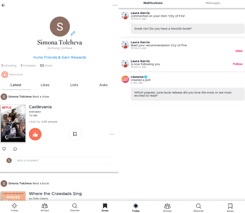Viewport: 245px width, 213px height.
Task: Open Laura Garcia's avatar on comment notification
Action: coord(125,16)
